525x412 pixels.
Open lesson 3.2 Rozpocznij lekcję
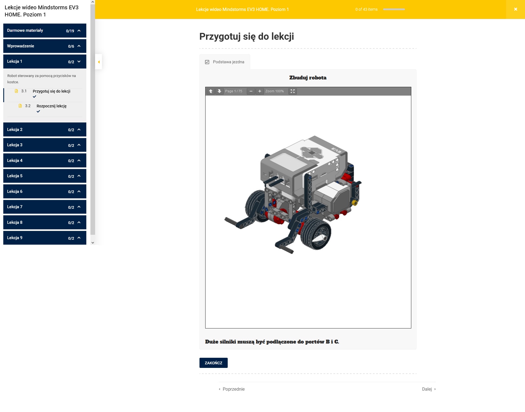(x=52, y=106)
